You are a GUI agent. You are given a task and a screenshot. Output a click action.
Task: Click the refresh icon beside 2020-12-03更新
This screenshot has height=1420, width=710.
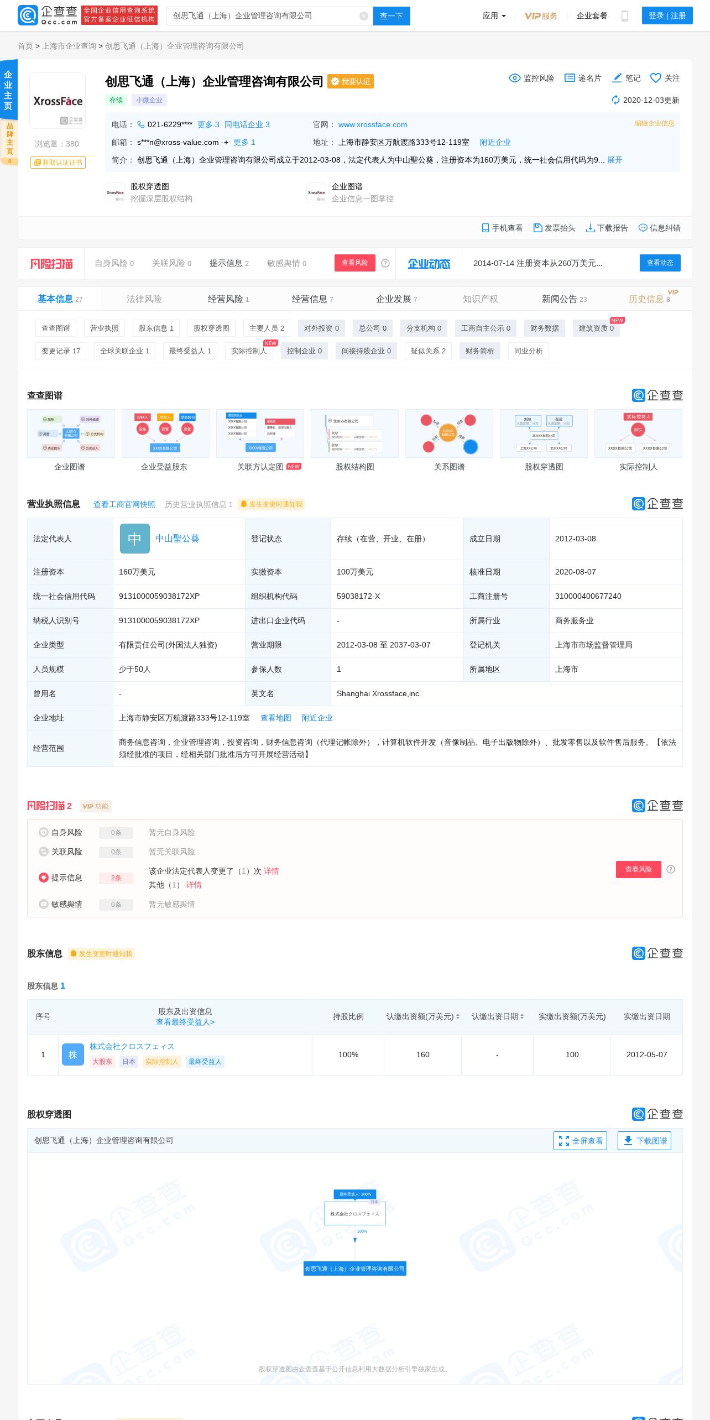click(615, 100)
